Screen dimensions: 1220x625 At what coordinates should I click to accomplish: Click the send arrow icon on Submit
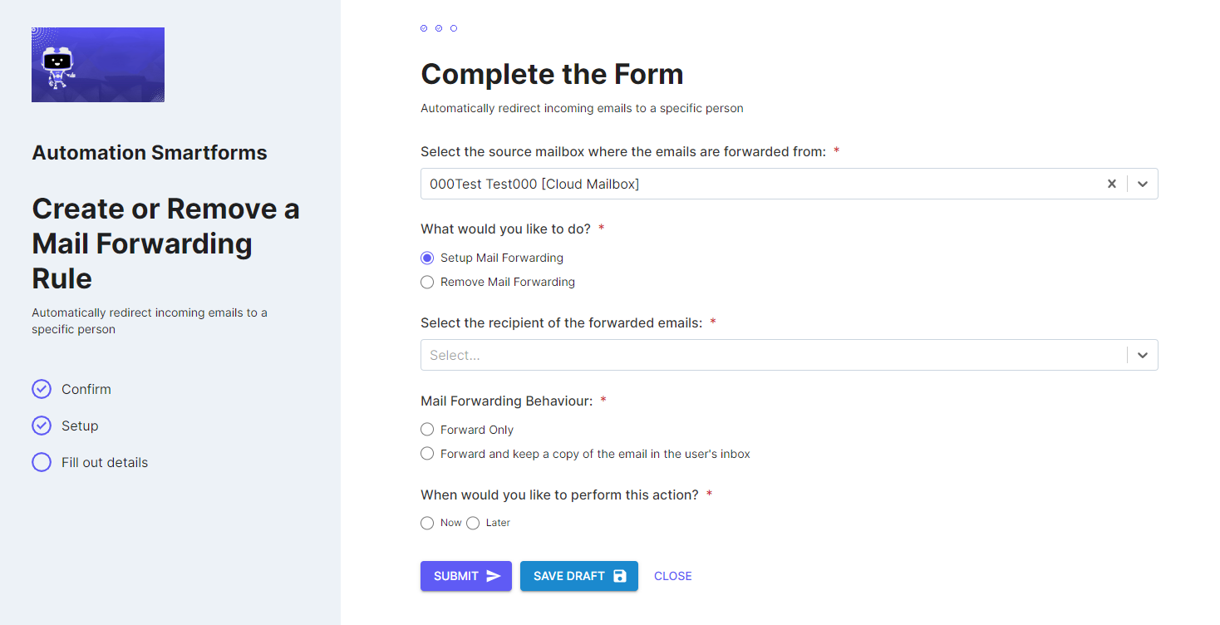(494, 576)
